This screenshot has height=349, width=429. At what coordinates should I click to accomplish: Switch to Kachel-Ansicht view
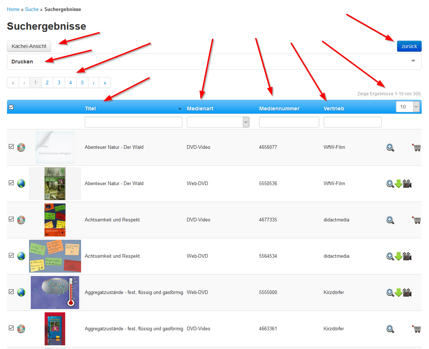(29, 46)
